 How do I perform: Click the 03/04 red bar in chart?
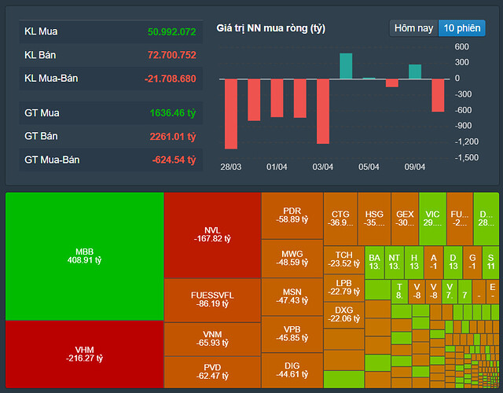click(x=323, y=112)
